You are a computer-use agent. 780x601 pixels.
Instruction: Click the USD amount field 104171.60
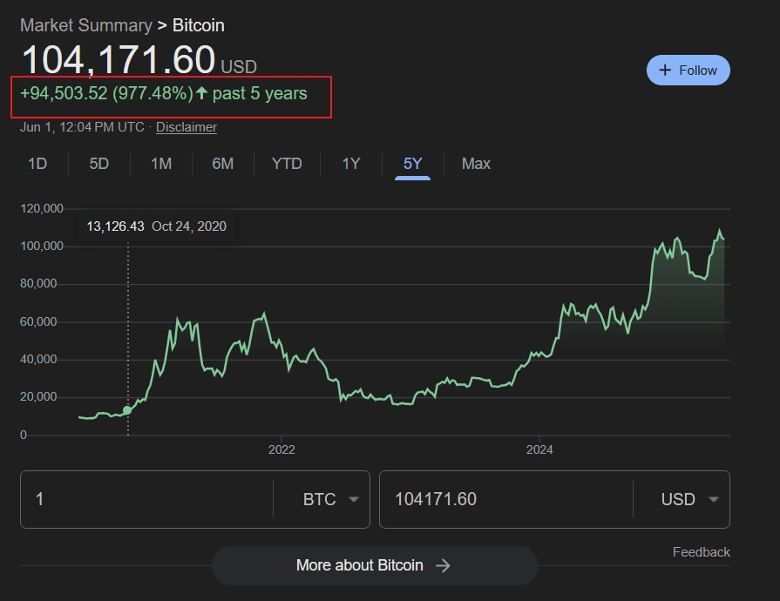506,499
